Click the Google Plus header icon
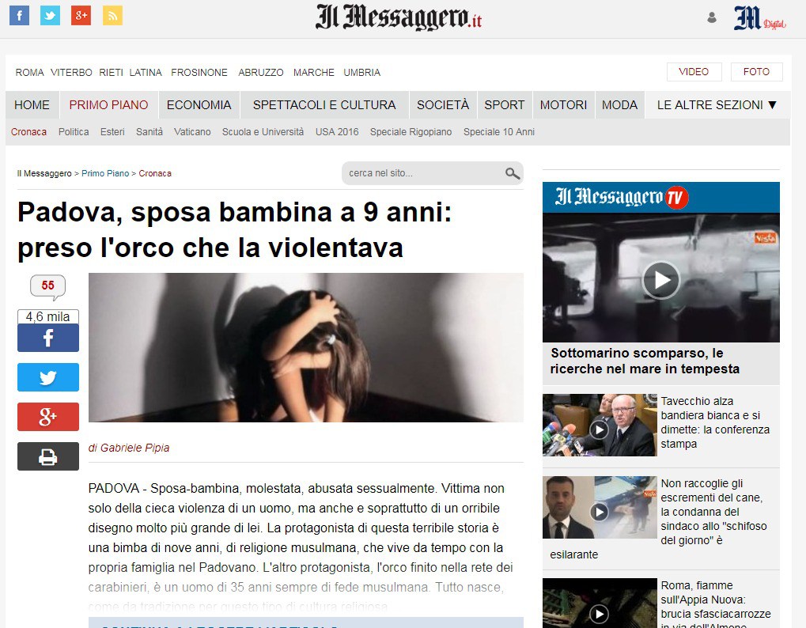 pos(81,15)
